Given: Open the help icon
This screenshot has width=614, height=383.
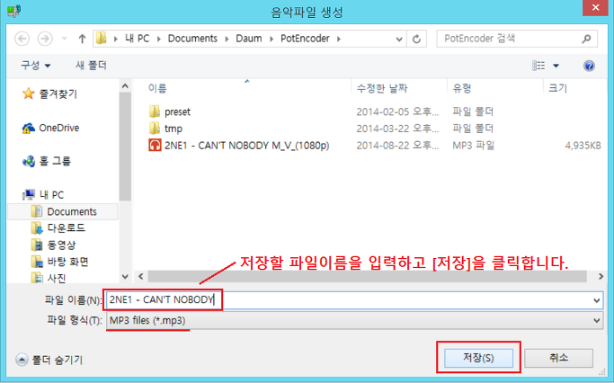Looking at the screenshot, I should click(589, 66).
